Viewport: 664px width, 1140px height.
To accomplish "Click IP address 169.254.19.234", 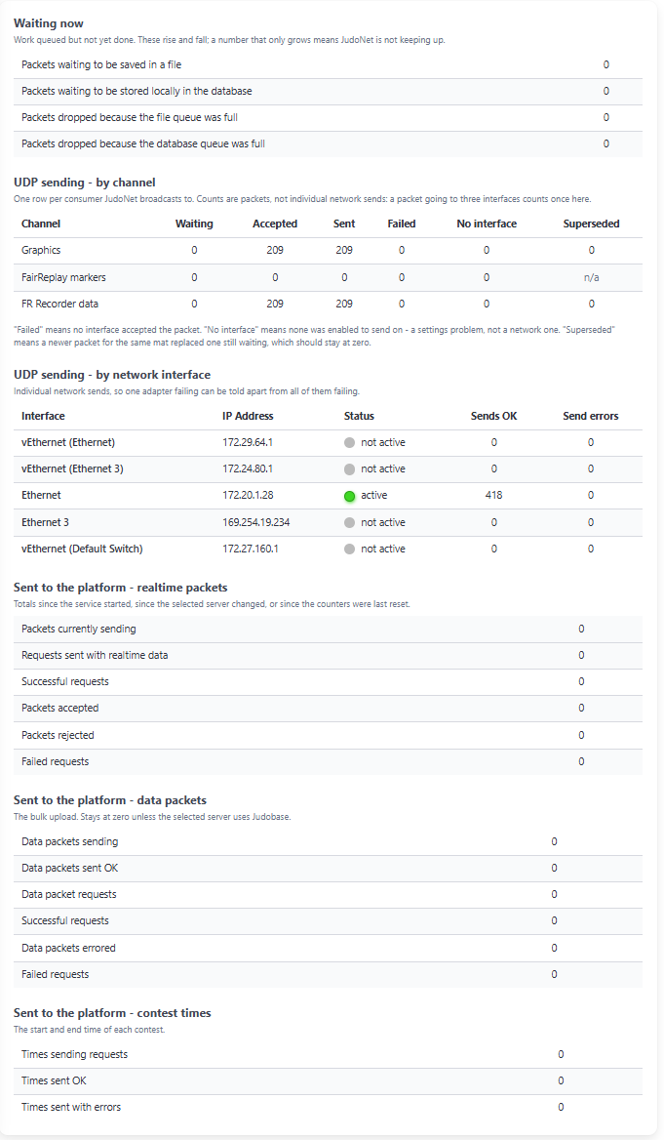I will click(256, 523).
